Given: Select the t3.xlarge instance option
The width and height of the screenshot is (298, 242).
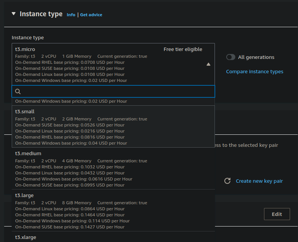Looking at the screenshot, I should [x=113, y=237].
